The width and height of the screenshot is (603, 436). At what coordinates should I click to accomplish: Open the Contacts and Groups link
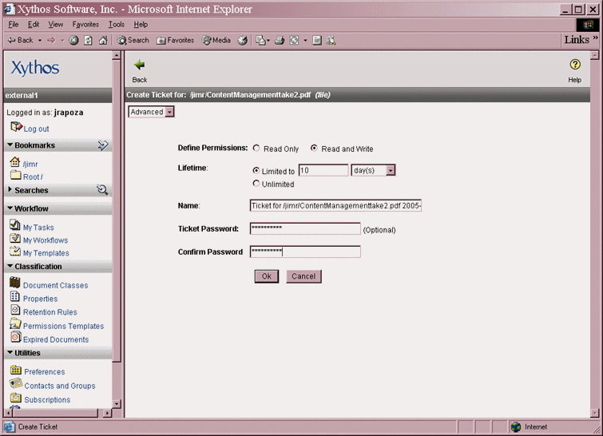(x=60, y=386)
